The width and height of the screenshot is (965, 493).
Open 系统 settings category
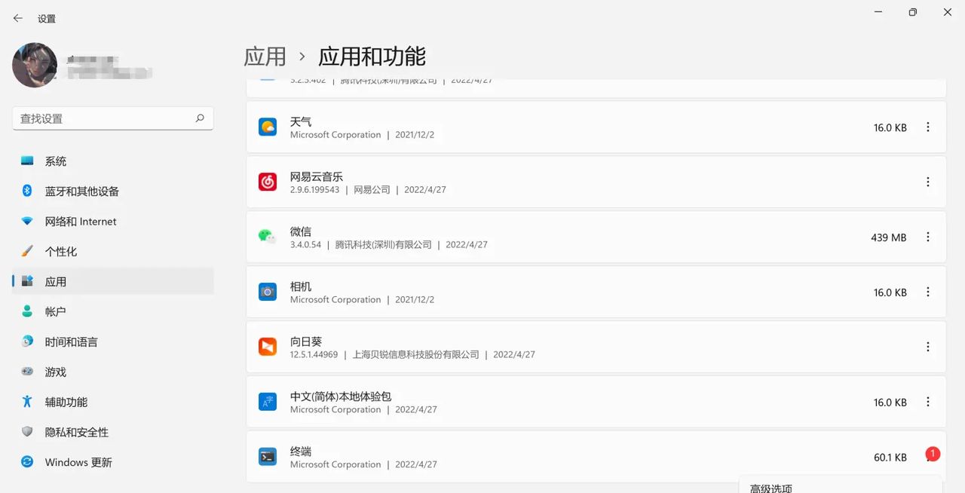click(x=113, y=161)
